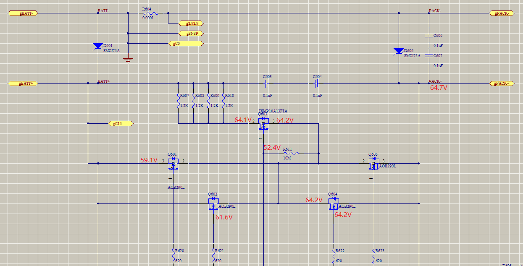
Task: Select the Q601 MOSFET symbol
Action: pyautogui.click(x=173, y=163)
